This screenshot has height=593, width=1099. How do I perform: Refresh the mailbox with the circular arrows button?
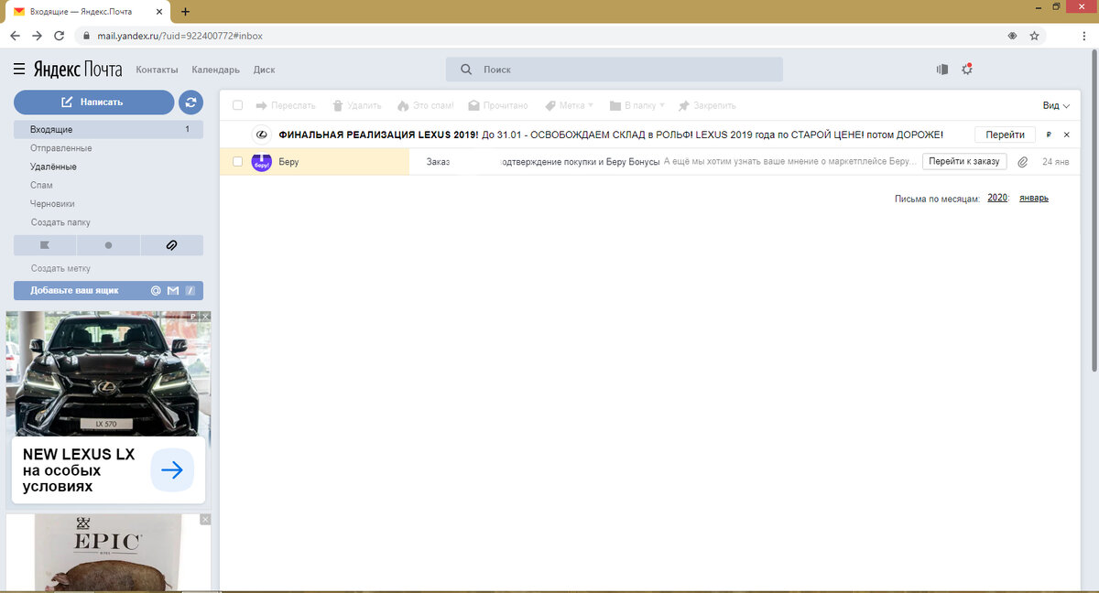click(x=190, y=102)
